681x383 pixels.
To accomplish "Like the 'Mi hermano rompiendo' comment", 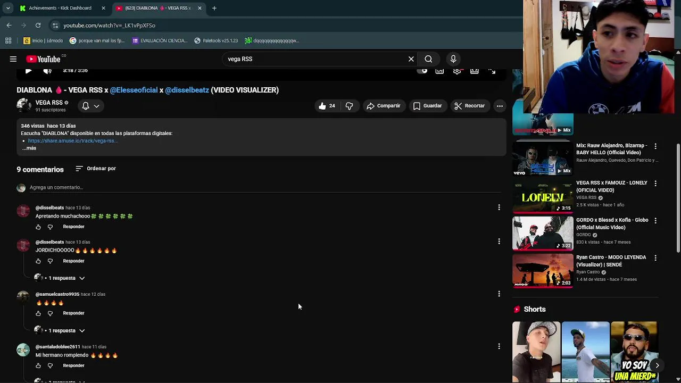I will 38,366.
